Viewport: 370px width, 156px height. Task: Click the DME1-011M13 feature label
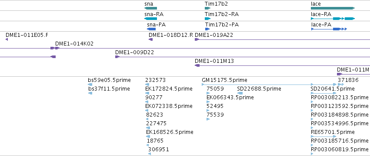214,61
